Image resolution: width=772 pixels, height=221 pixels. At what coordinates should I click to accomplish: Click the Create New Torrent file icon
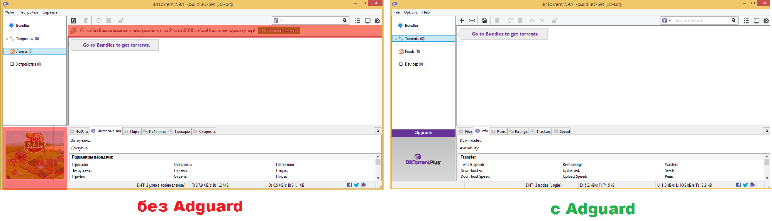coord(484,20)
